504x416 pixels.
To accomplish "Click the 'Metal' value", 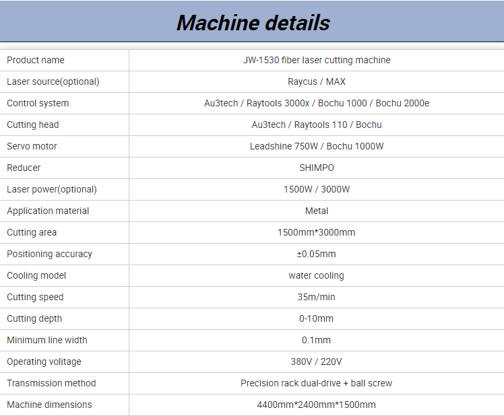I will tap(317, 211).
